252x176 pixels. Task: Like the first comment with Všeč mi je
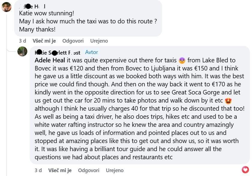(44, 41)
